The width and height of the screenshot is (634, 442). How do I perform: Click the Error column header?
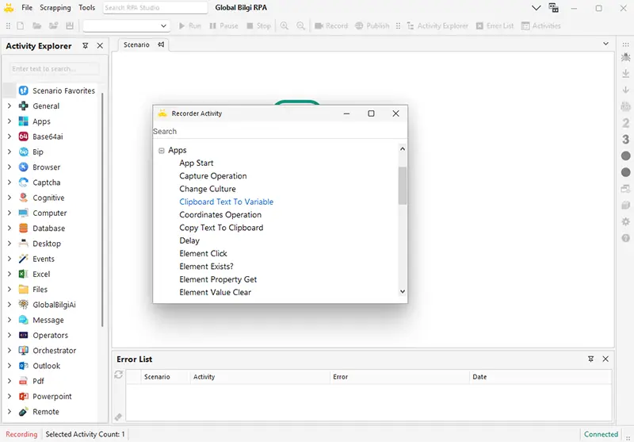399,377
